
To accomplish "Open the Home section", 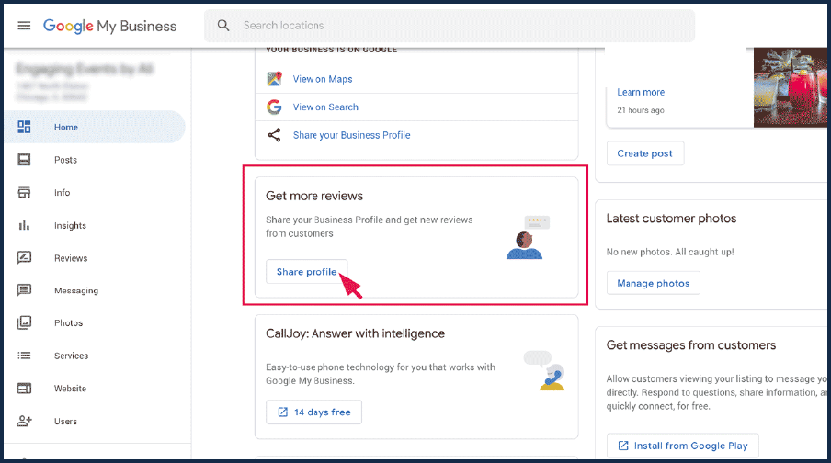I will pos(95,127).
